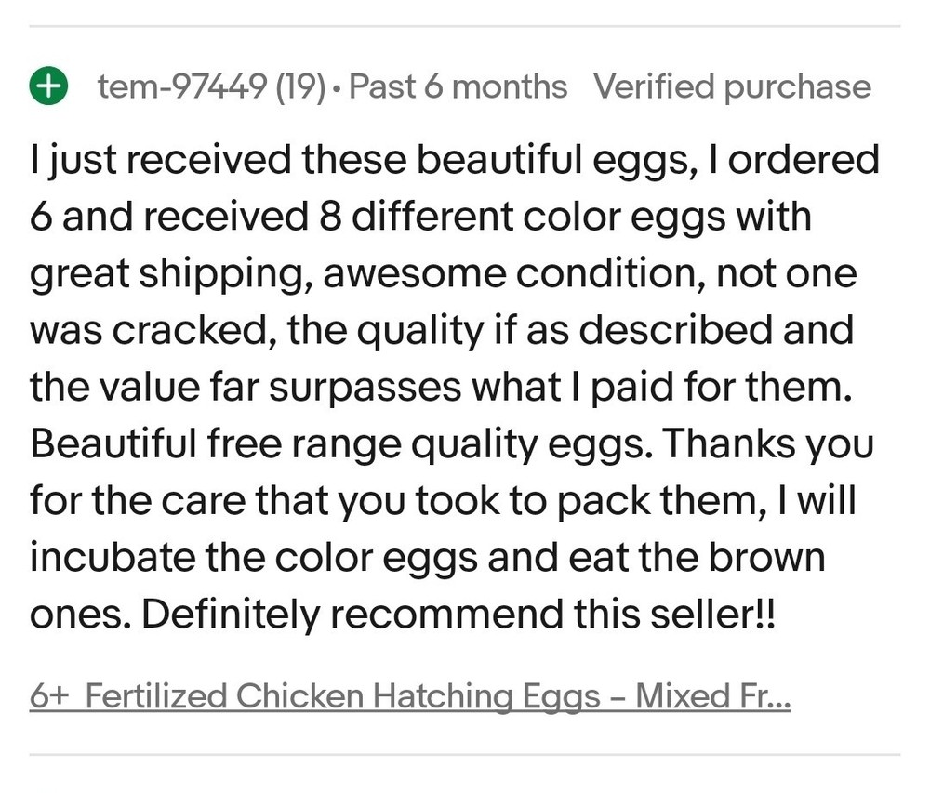Open the reviewer's profile via the plus badge
This screenshot has height=793, width=930.
tap(48, 86)
